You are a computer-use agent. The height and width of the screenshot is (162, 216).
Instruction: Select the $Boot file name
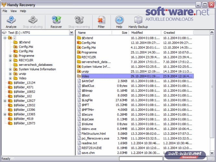[x=85, y=95]
